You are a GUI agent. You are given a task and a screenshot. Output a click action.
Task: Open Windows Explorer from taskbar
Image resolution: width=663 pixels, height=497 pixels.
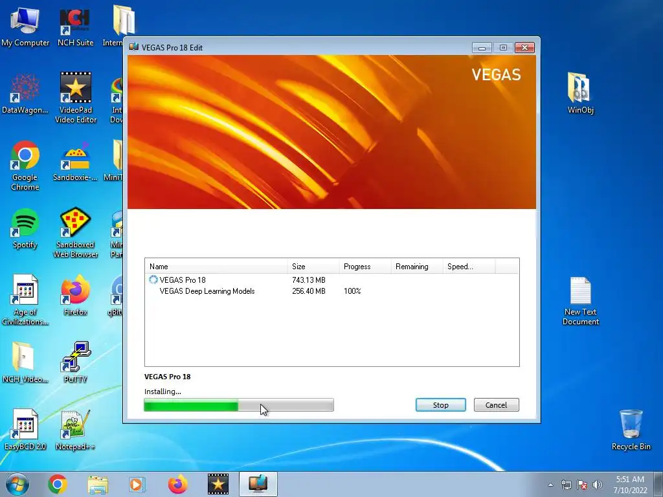pos(98,484)
